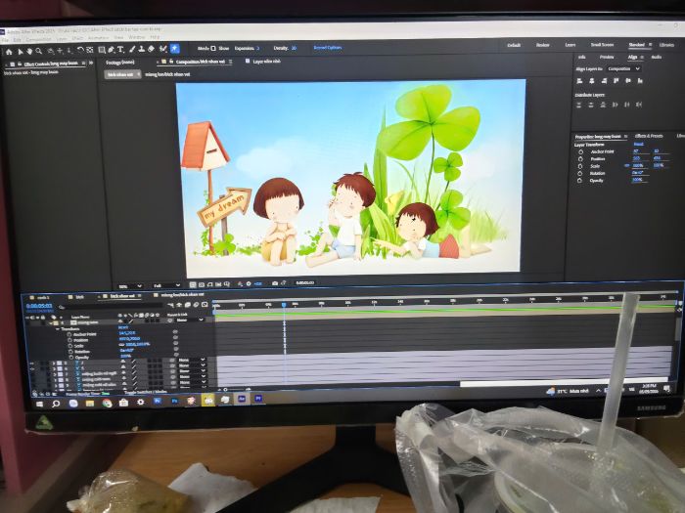Click Reset in Layer Transform properties

click(x=639, y=144)
